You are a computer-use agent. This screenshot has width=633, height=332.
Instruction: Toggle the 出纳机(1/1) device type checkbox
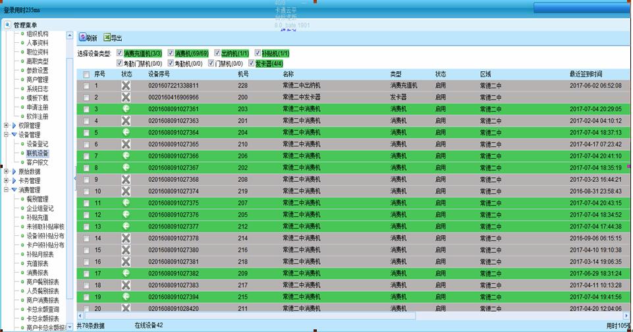coord(217,53)
